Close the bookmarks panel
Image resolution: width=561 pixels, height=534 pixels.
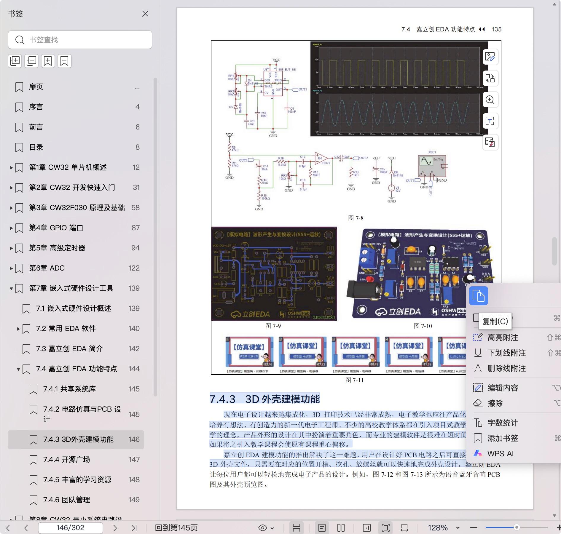pyautogui.click(x=145, y=14)
